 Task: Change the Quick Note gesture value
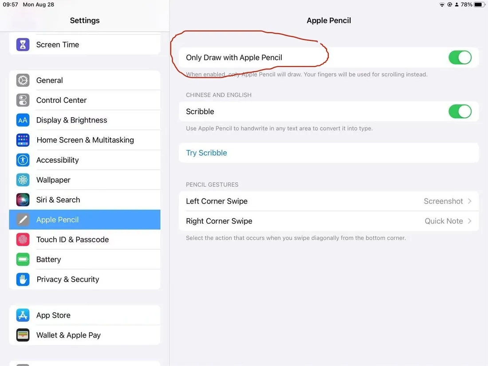(444, 221)
